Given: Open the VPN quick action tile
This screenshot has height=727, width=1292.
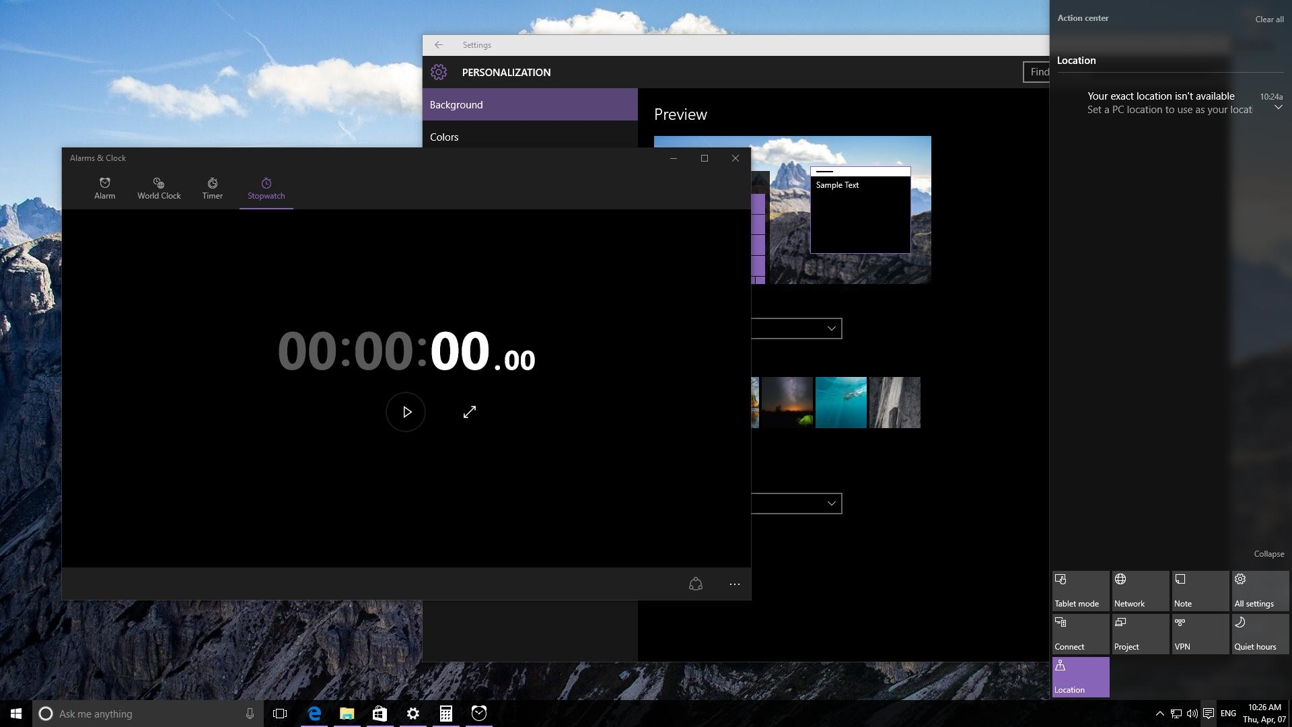Looking at the screenshot, I should (x=1200, y=634).
